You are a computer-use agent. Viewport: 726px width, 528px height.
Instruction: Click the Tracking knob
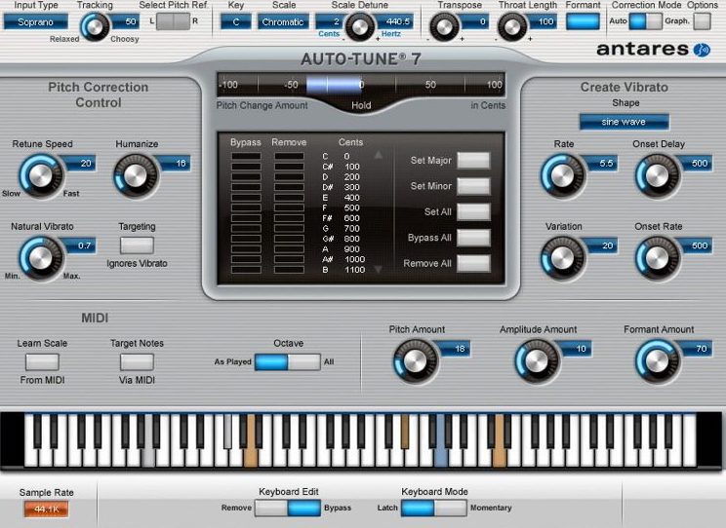pyautogui.click(x=96, y=27)
